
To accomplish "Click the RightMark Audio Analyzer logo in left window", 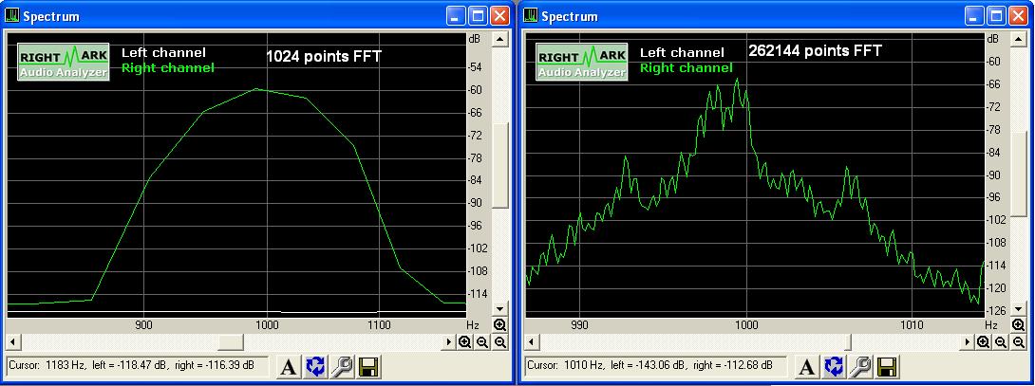I will [x=64, y=62].
